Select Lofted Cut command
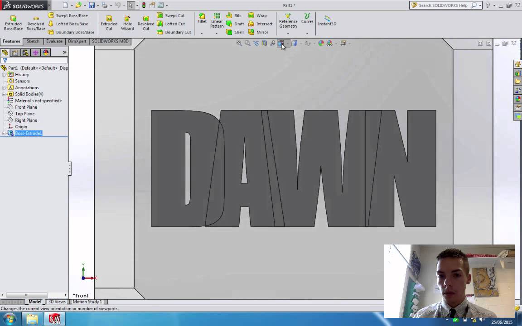522x326 pixels. click(x=171, y=24)
